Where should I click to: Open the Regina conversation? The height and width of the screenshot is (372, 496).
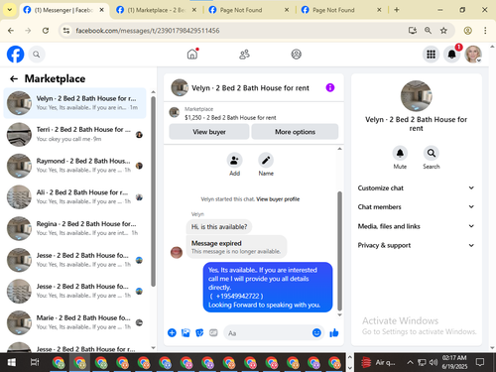coord(74,228)
